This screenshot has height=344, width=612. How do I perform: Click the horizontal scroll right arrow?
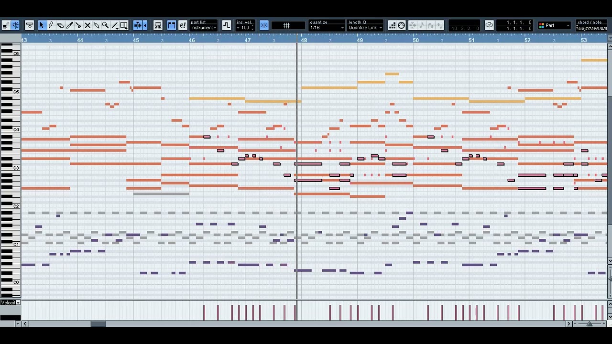[569, 323]
